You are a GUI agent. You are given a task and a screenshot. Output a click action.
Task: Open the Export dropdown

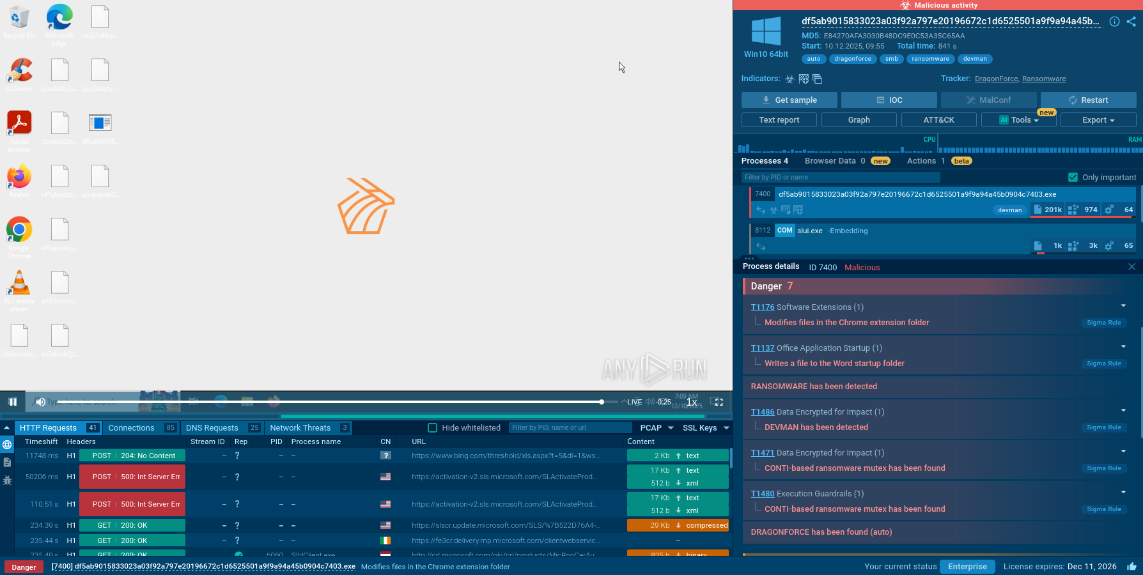click(x=1098, y=120)
